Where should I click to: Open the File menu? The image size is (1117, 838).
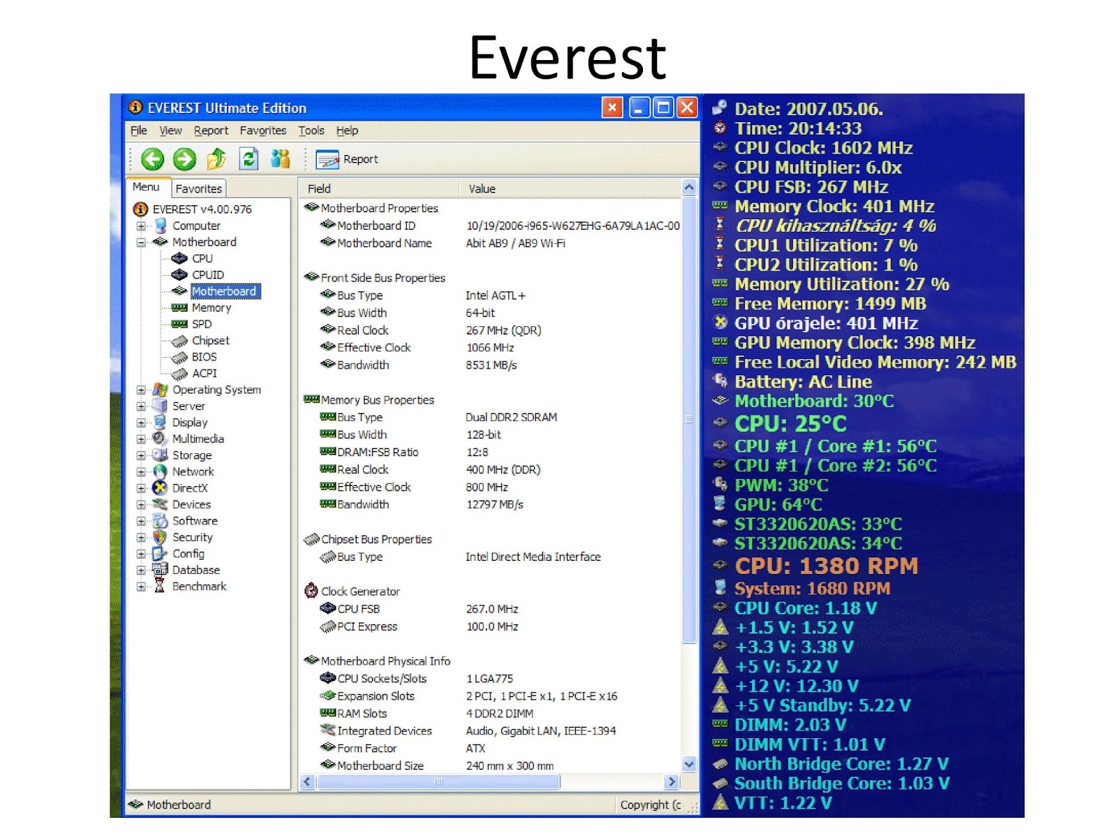pyautogui.click(x=139, y=131)
